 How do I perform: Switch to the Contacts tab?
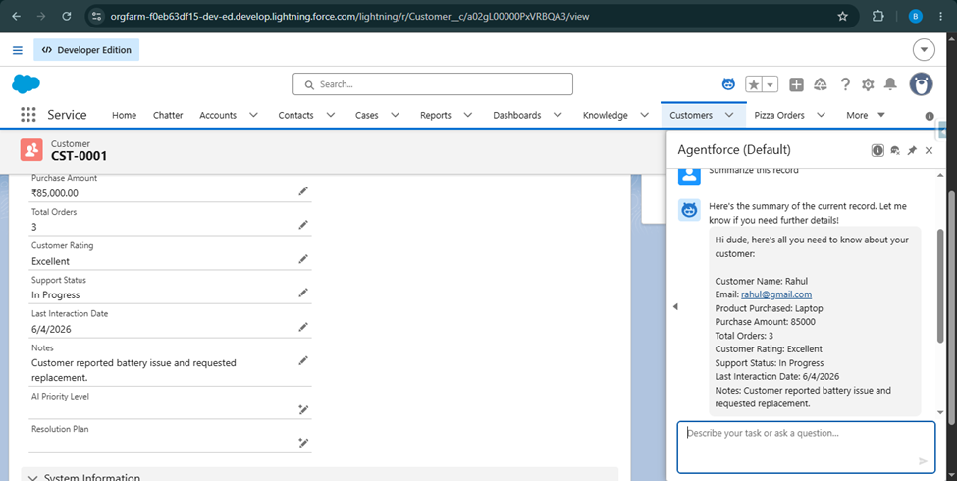tap(296, 115)
